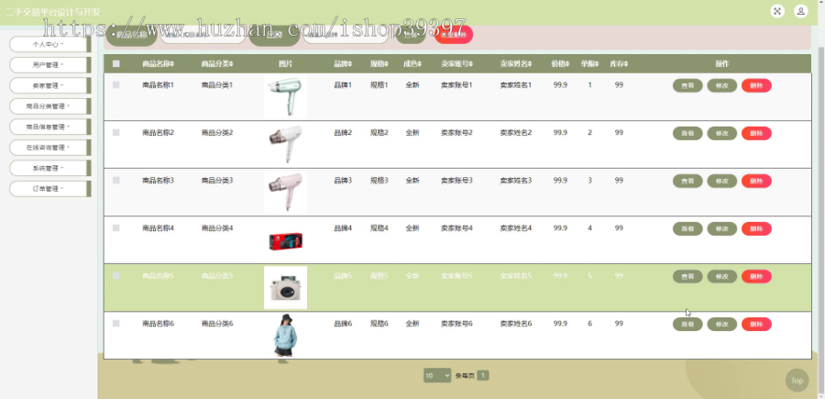Viewport: 825px width, 399px height.
Task: Open the instant camera thumbnail in row 5
Action: pos(285,287)
